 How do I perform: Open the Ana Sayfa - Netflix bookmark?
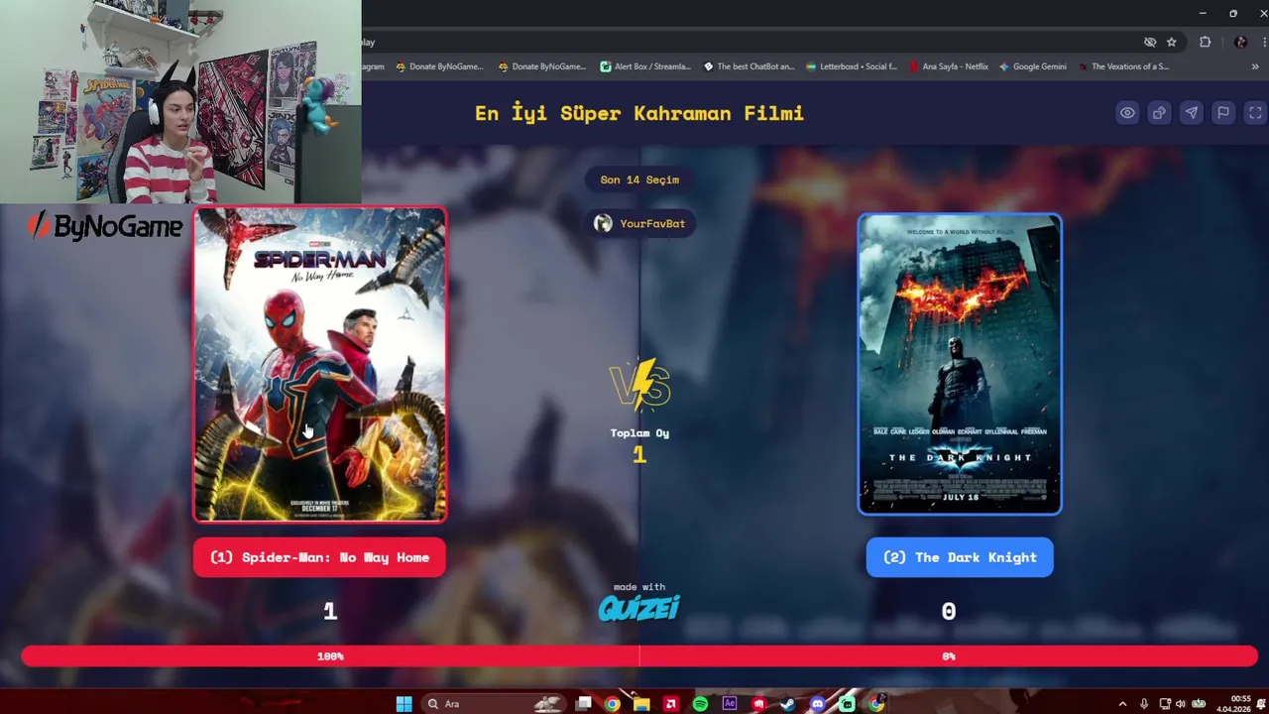click(949, 66)
